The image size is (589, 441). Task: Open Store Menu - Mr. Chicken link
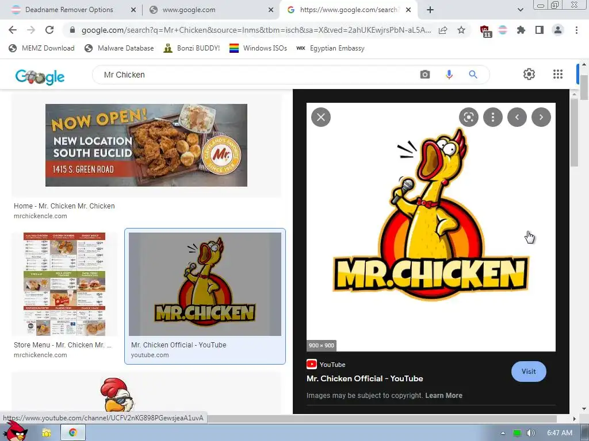point(63,345)
